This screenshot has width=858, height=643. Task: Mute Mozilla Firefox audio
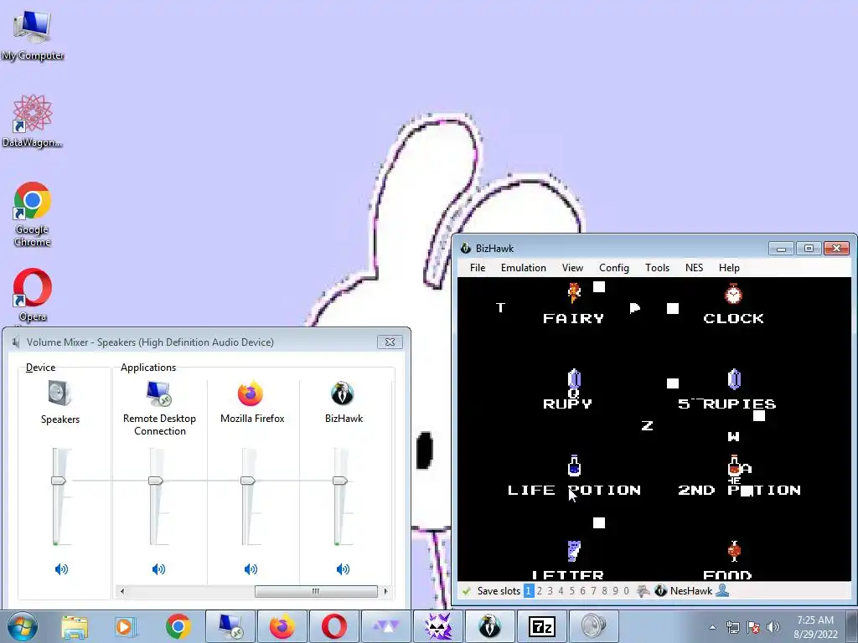tap(251, 569)
